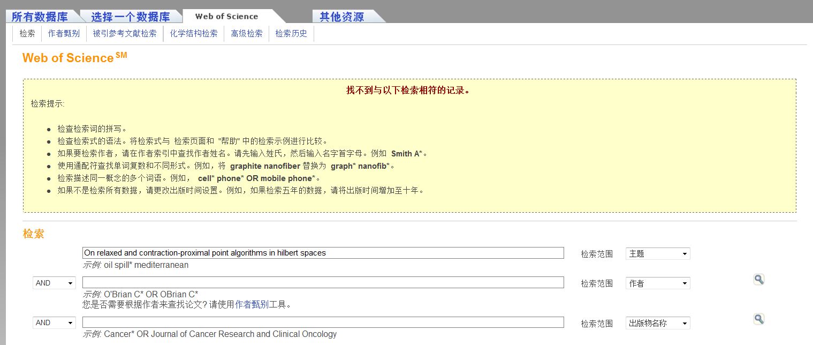
Task: Click the tip mentioning Smith A*
Action: tap(244, 153)
